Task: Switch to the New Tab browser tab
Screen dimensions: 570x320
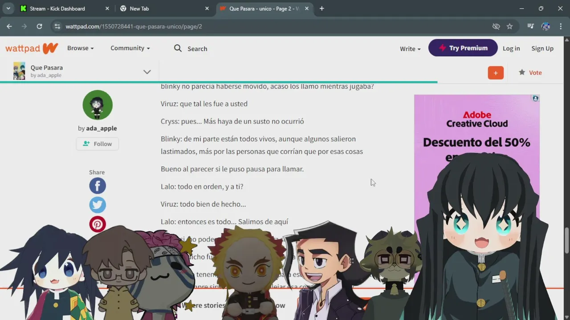Action: tap(164, 8)
